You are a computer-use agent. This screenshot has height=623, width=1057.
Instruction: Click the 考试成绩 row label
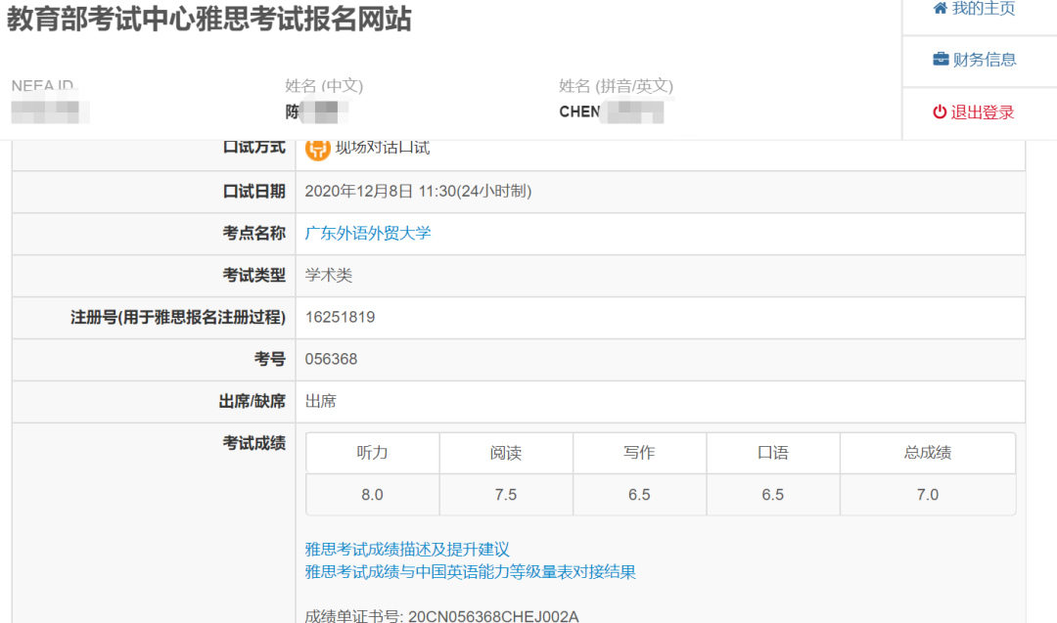coord(254,443)
